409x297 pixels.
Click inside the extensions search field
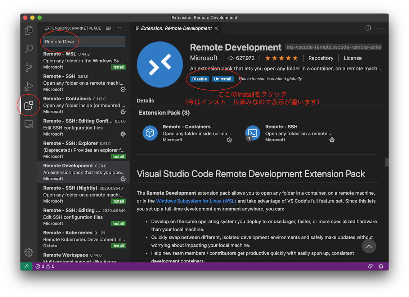point(84,41)
